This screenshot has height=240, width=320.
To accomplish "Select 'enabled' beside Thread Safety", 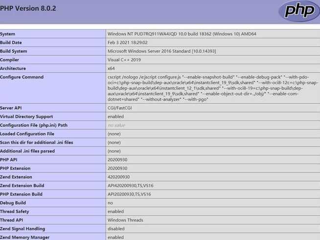I will point(115,212).
